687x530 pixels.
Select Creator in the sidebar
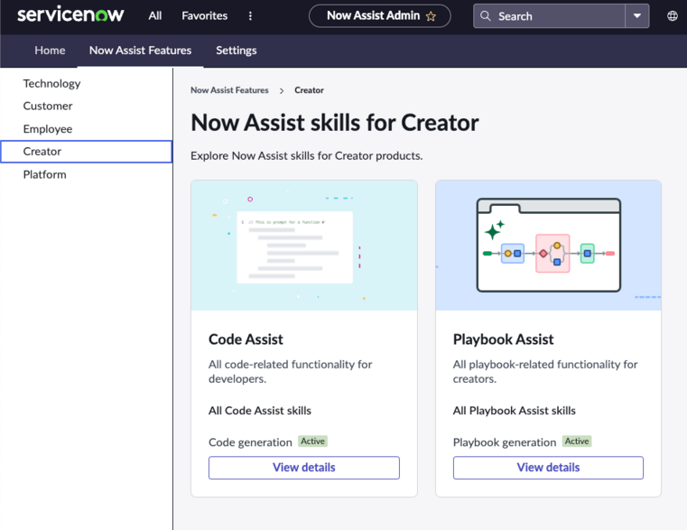pos(87,152)
